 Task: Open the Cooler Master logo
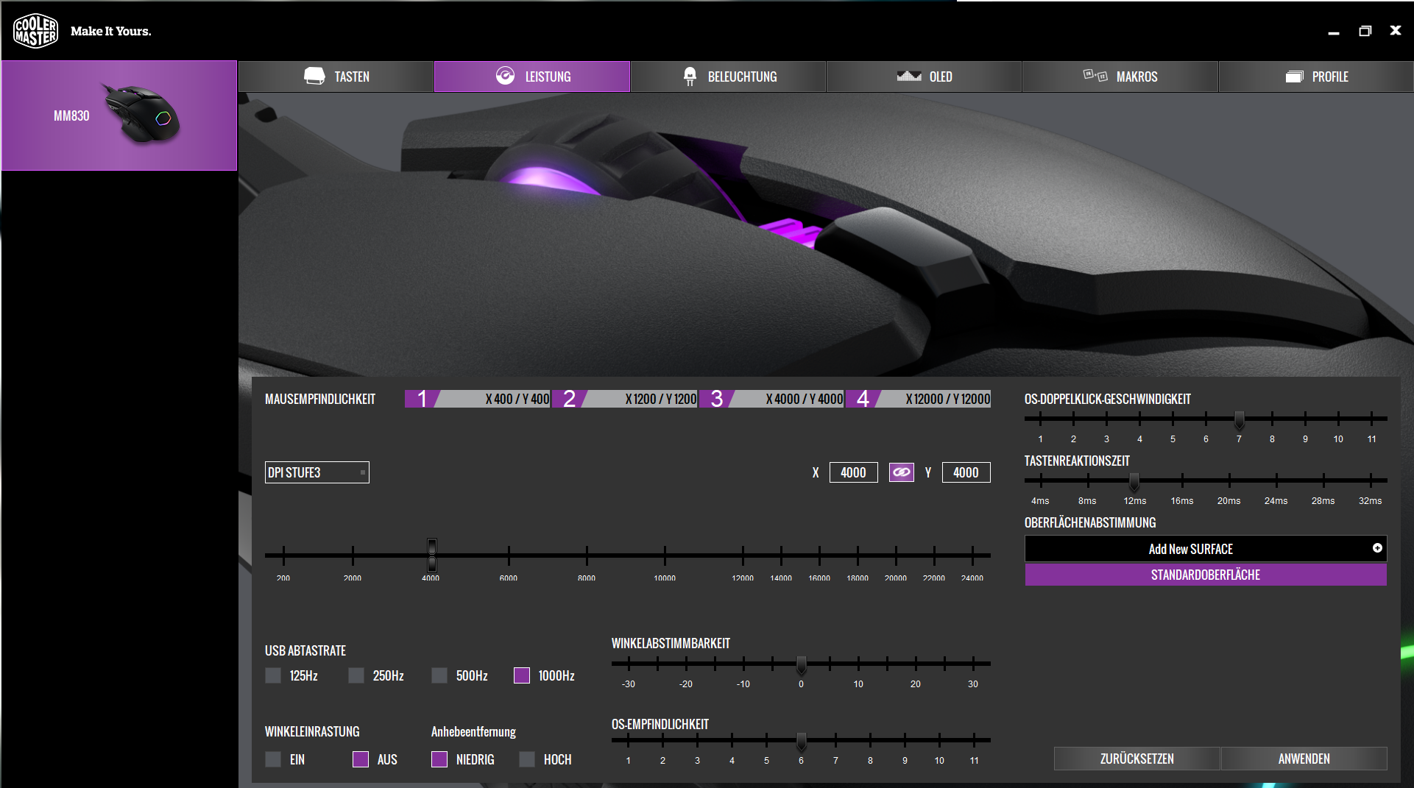click(x=35, y=31)
